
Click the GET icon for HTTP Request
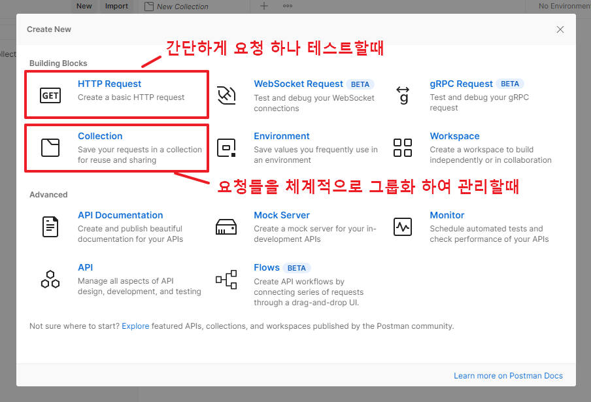(50, 95)
